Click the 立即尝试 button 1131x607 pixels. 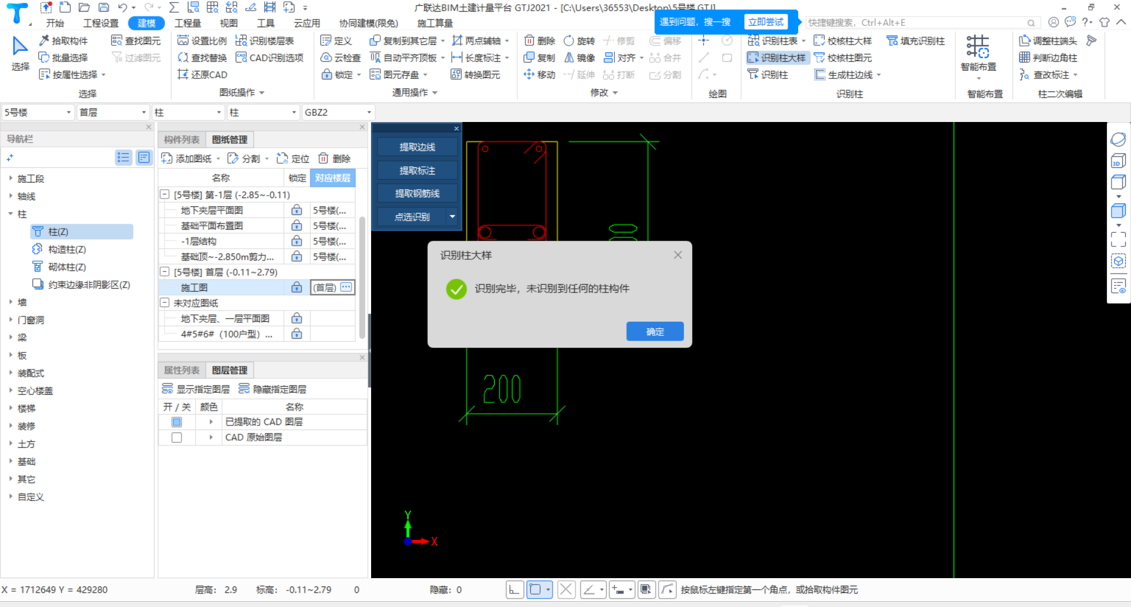click(x=766, y=22)
